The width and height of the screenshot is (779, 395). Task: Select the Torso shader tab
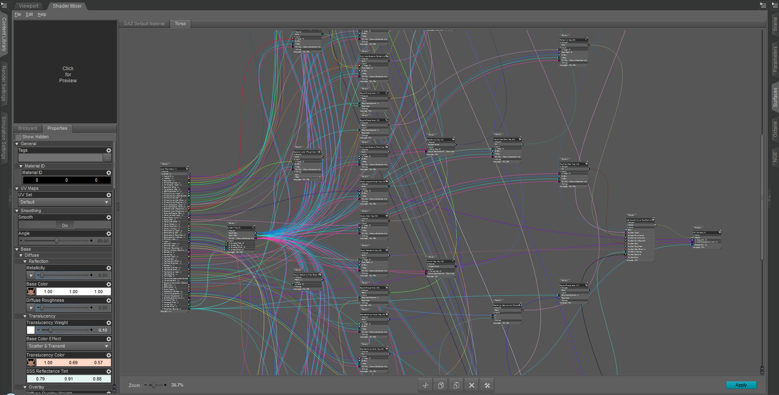(180, 24)
